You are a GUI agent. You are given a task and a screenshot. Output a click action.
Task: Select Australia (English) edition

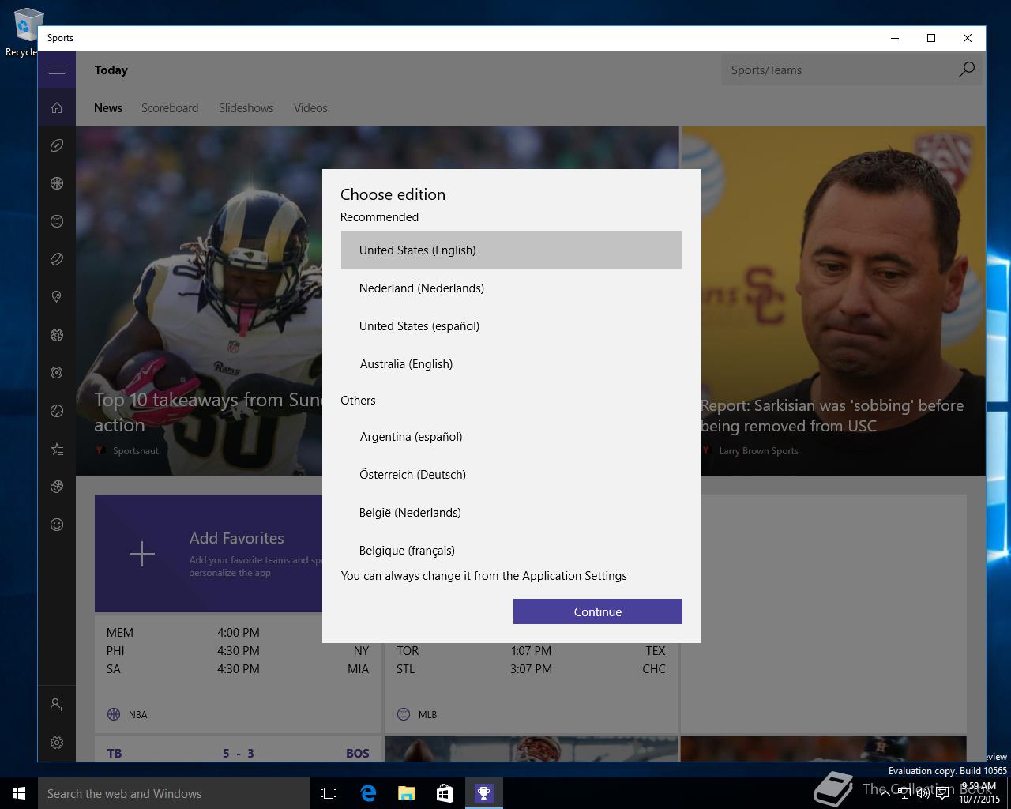[x=512, y=363]
